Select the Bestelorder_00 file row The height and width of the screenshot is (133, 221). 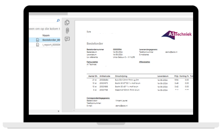44,40
